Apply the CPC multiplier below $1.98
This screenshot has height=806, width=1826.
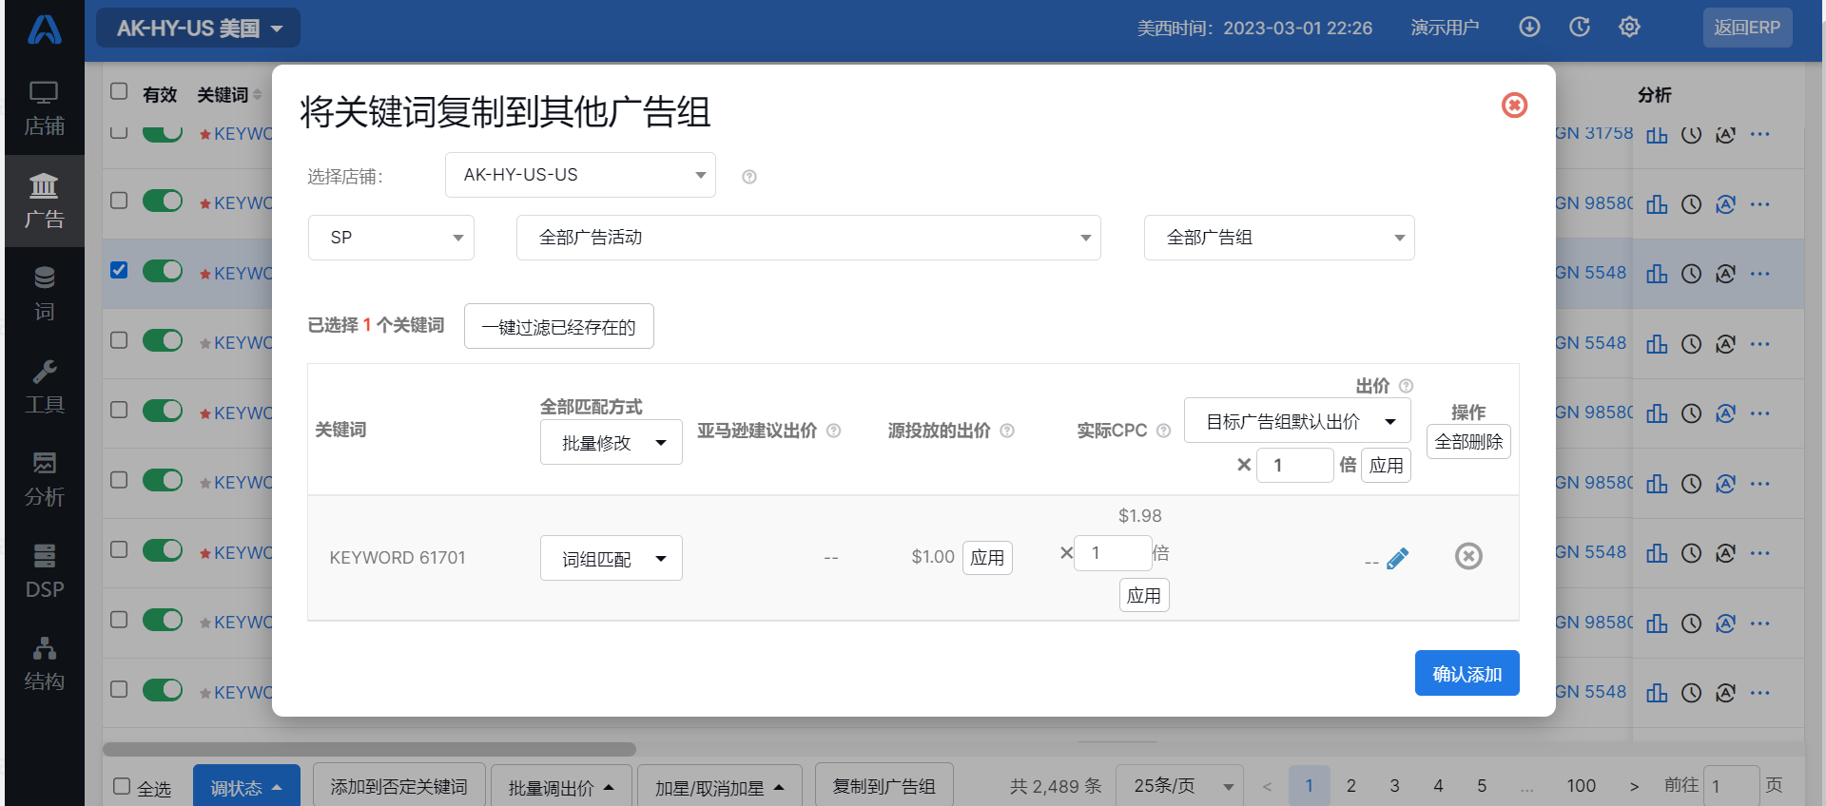(1144, 595)
